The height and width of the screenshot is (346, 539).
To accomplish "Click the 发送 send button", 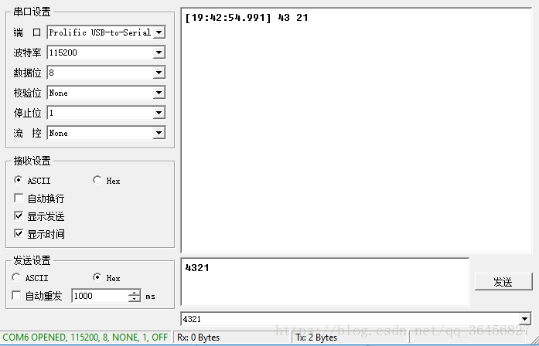I will coord(503,282).
